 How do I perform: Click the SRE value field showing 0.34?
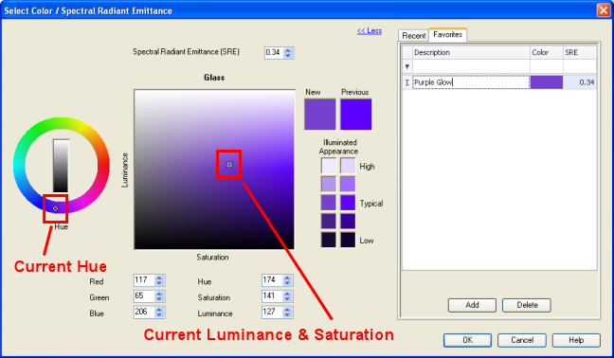[x=274, y=52]
